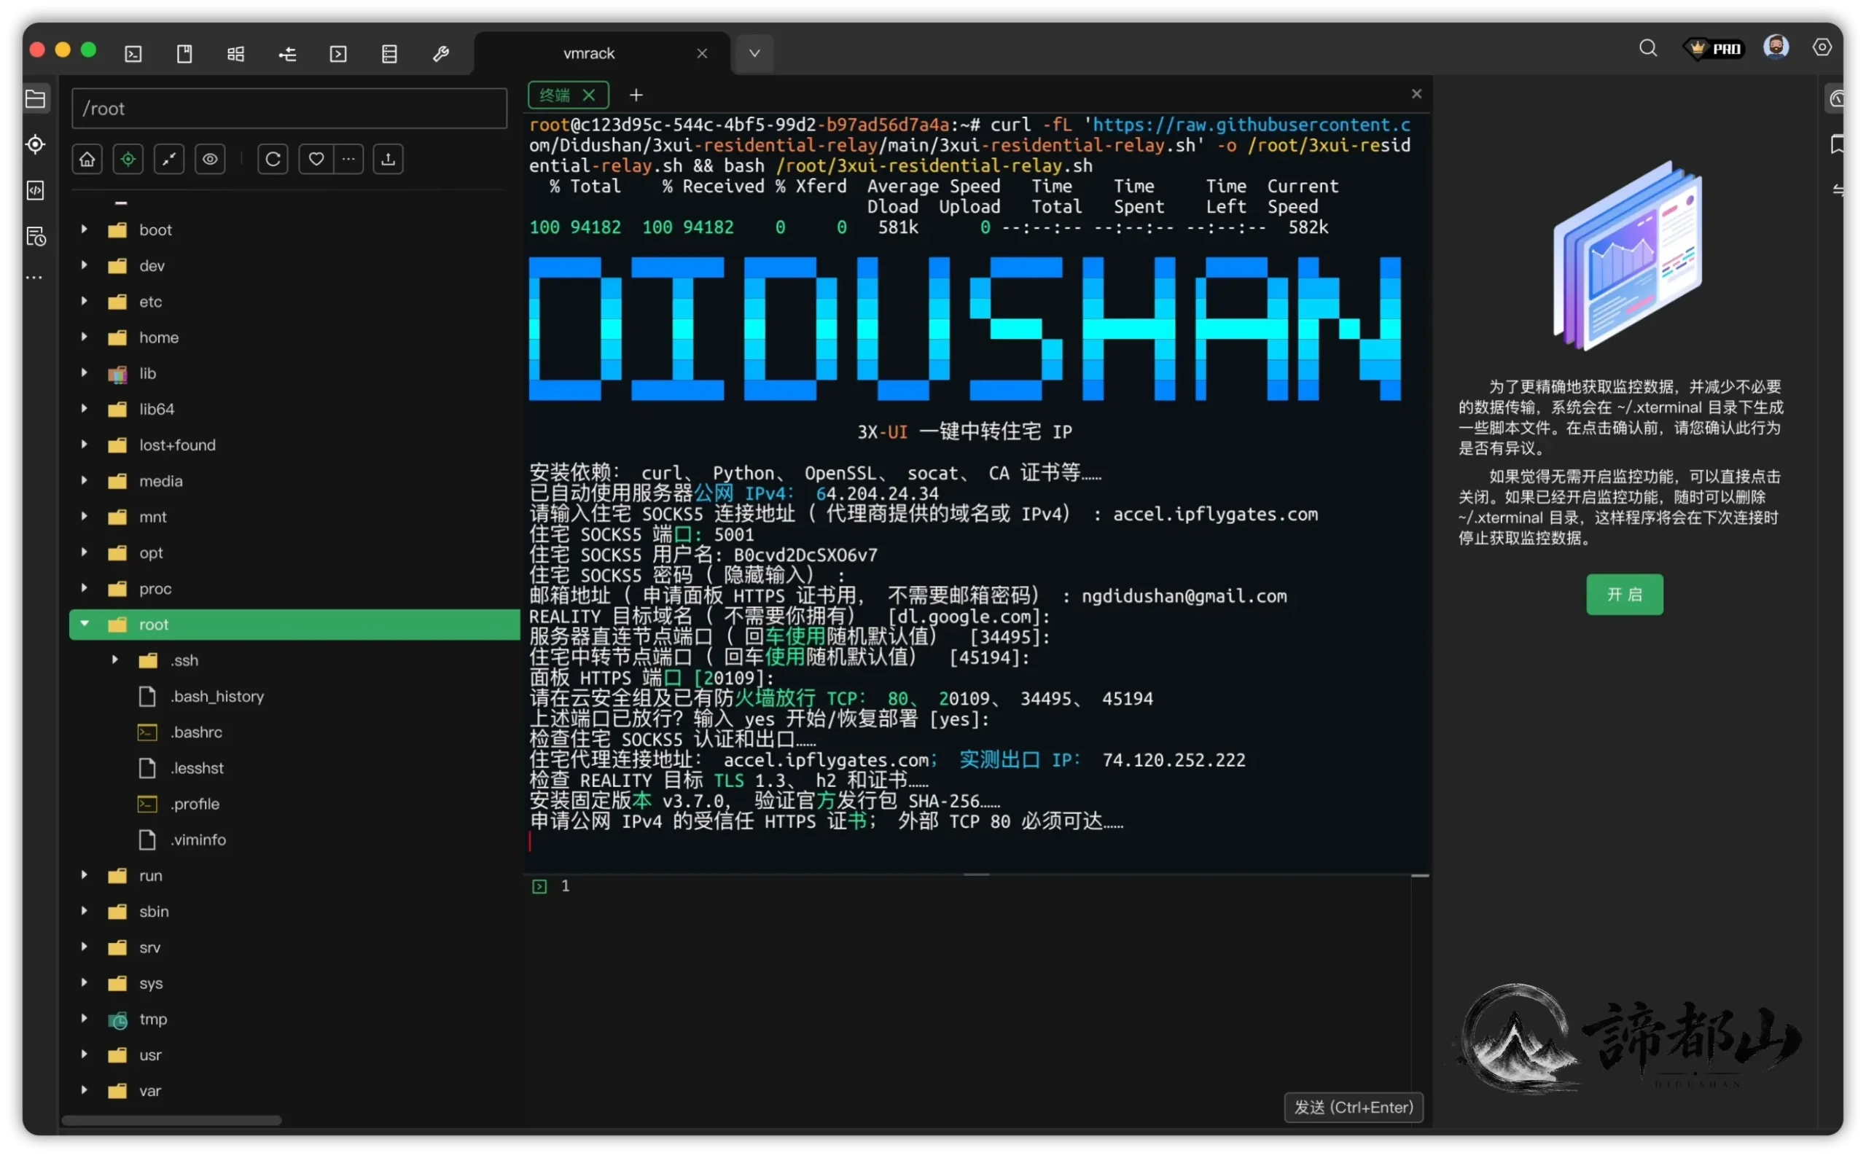Switch to the vmrack session tab
Screen dimensions: 1866x1158
[590, 54]
